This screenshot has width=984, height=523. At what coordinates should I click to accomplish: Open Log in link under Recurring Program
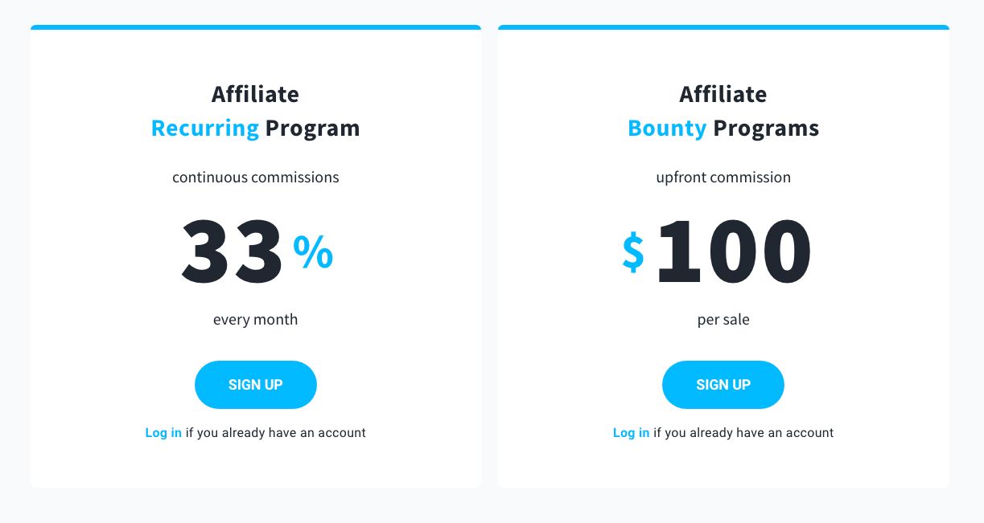(163, 433)
